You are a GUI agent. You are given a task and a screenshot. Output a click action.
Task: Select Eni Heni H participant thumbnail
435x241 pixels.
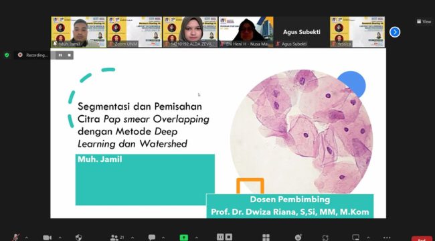[246, 32]
